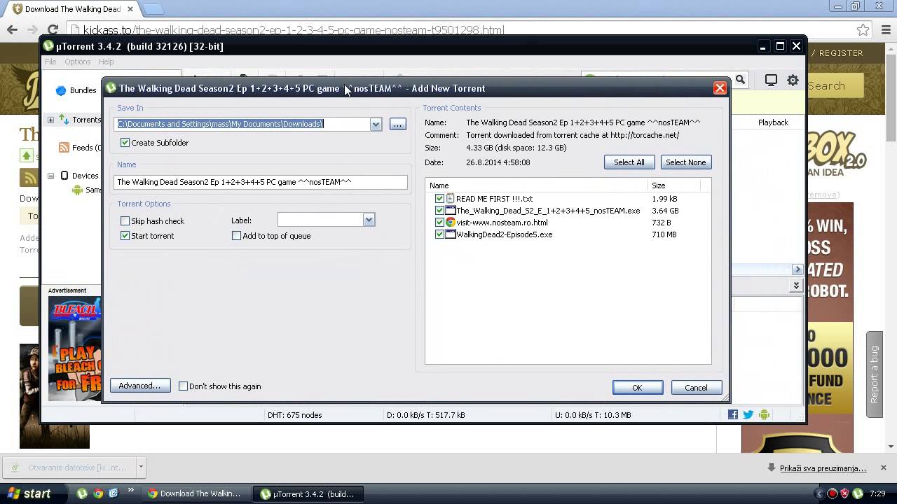This screenshot has width=897, height=504.
Task: Tick the Don't show this again checkbox
Action: tap(183, 386)
